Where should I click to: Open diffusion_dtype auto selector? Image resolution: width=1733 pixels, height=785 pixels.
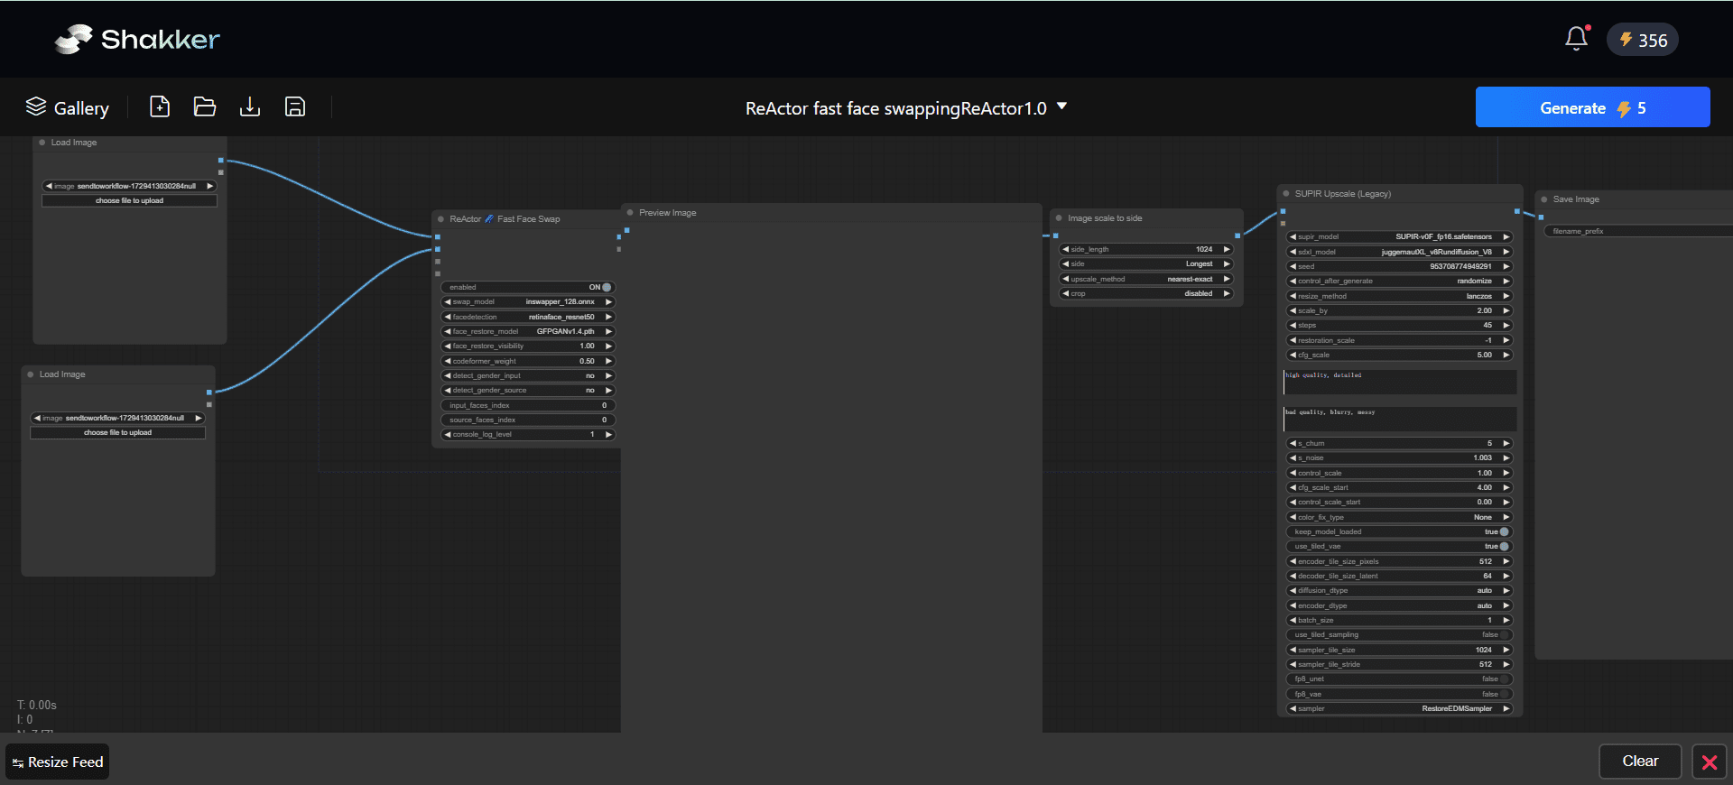(1400, 590)
